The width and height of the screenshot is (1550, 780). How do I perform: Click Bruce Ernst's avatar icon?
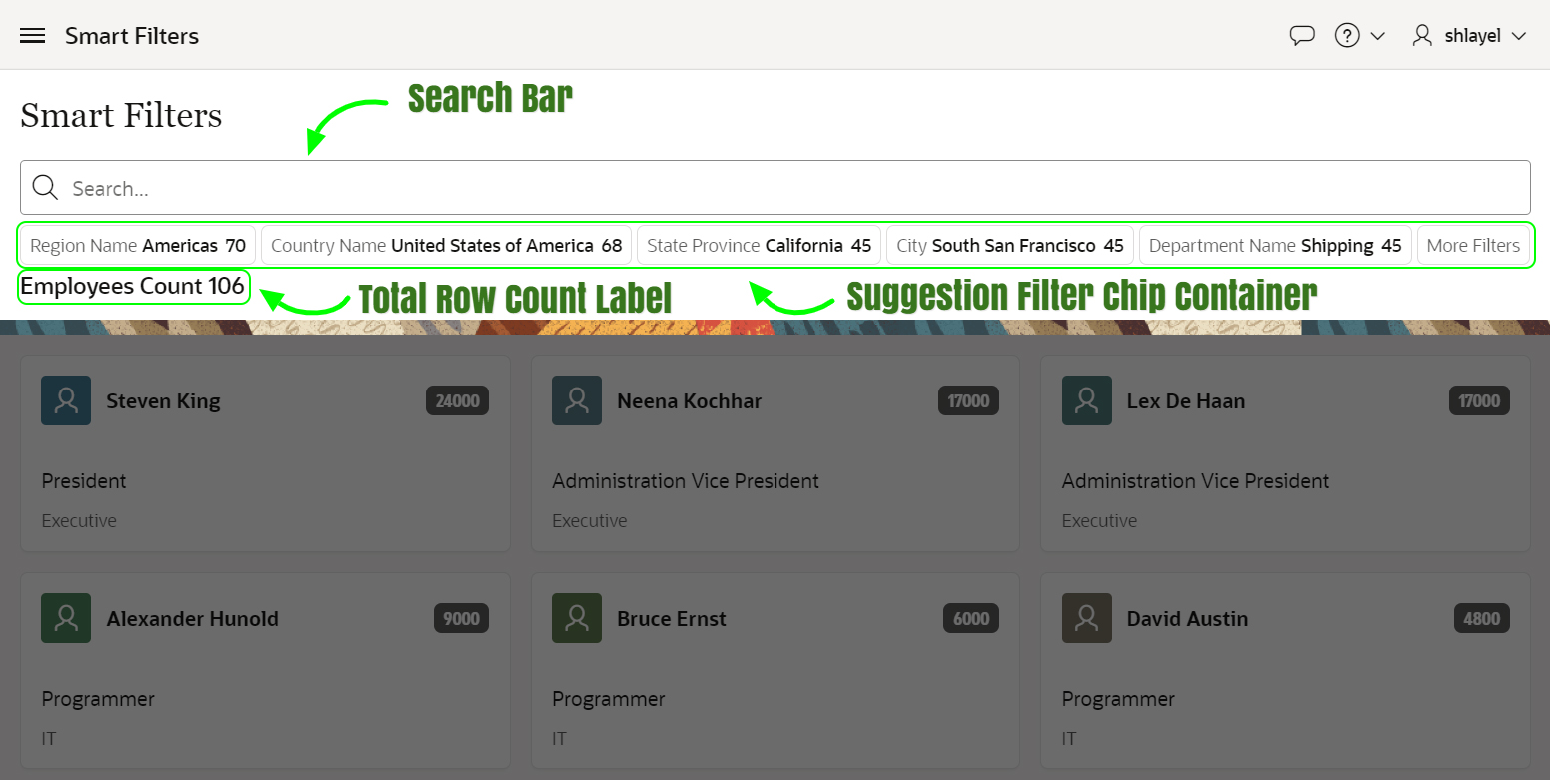[x=577, y=618]
